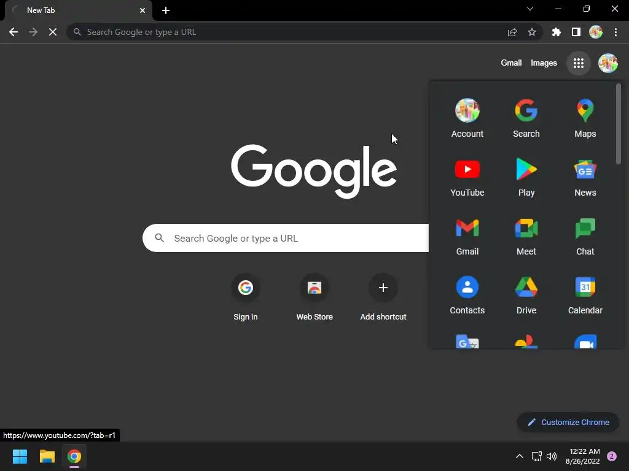Close the Google apps grid launcher
This screenshot has height=471, width=629.
pos(579,63)
